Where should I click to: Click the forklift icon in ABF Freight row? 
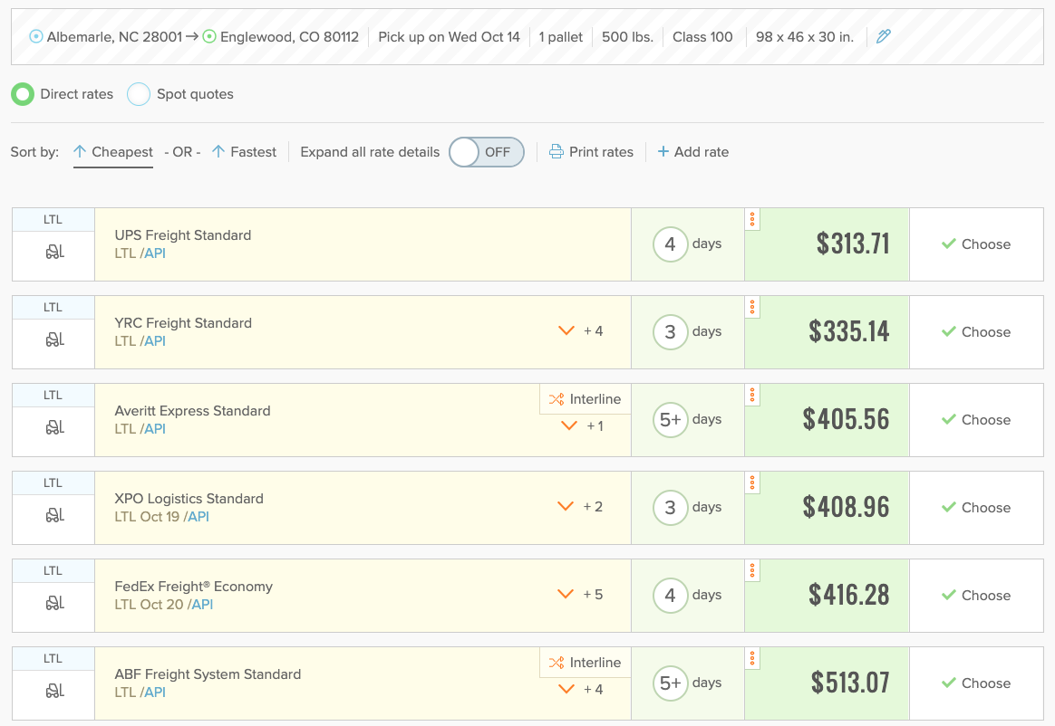point(54,691)
